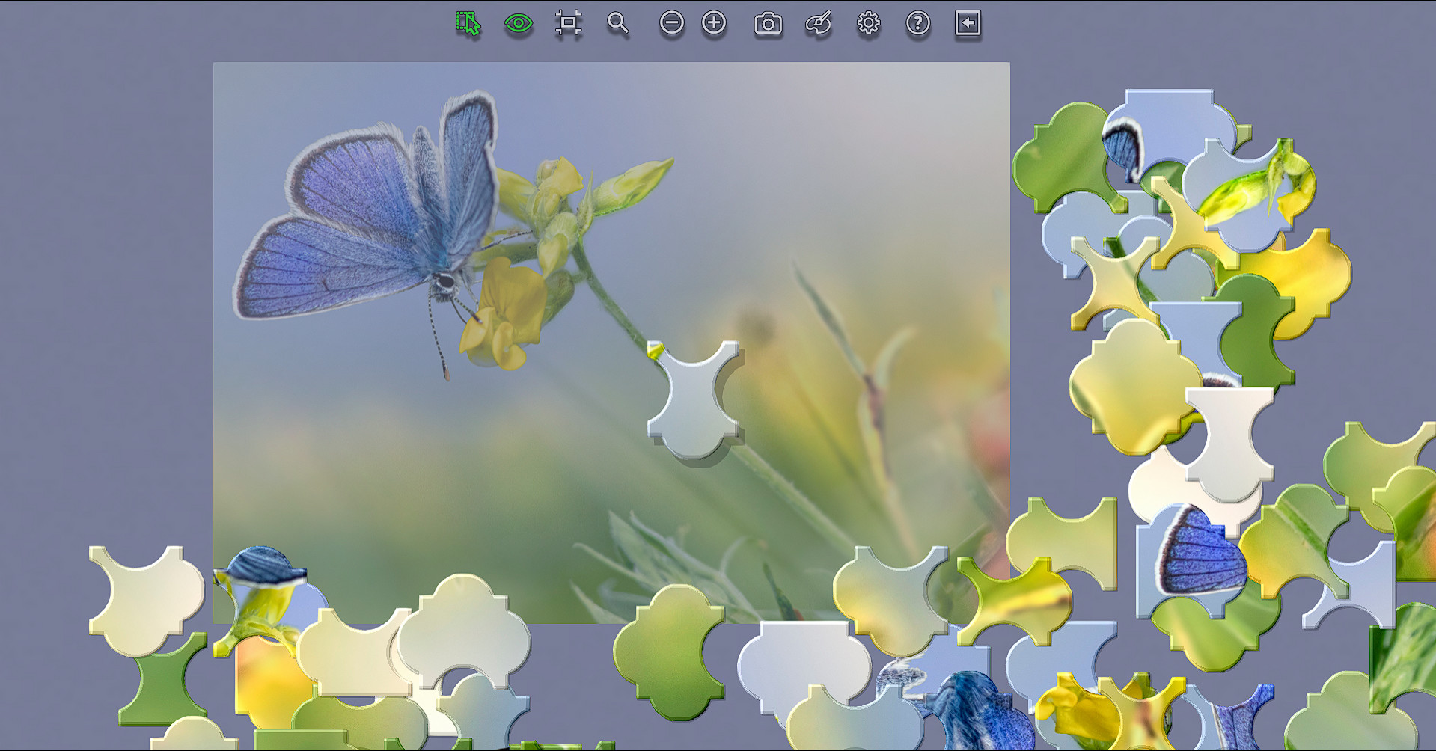Zoom in on the puzzle
This screenshot has width=1436, height=751.
tap(713, 23)
